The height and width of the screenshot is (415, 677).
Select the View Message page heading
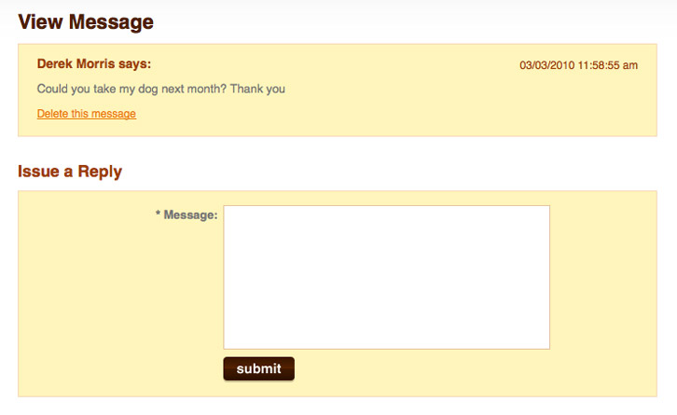[x=86, y=21]
